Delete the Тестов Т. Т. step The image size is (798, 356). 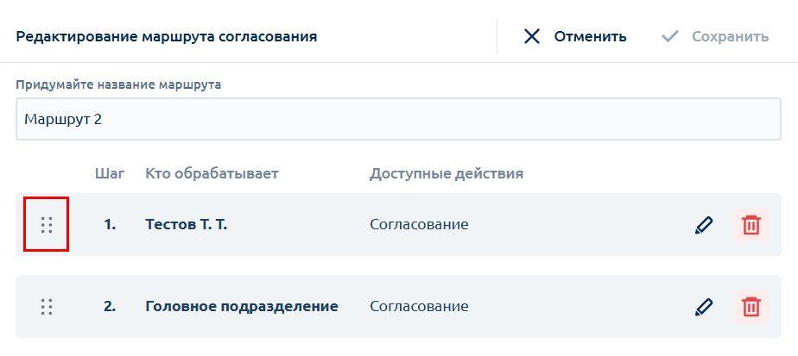coord(750,224)
